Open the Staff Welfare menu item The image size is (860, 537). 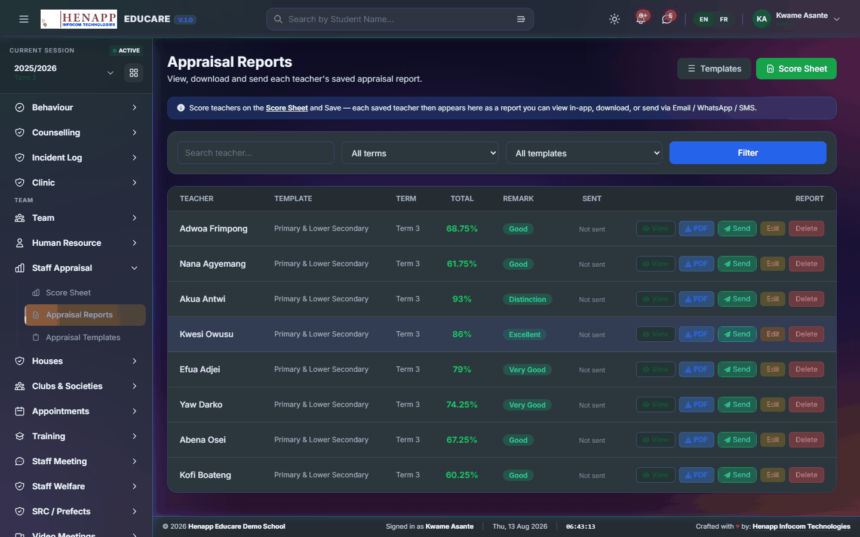point(76,486)
